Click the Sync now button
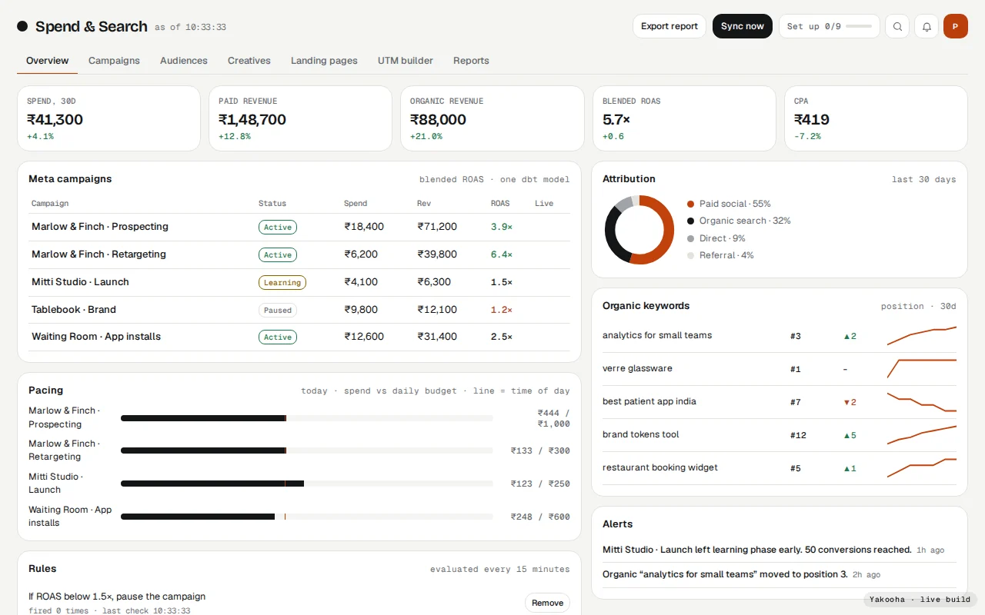The width and height of the screenshot is (985, 615). coord(743,26)
